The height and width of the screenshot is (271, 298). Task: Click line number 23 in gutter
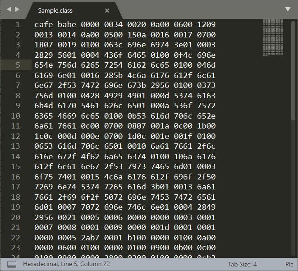coord(16,248)
